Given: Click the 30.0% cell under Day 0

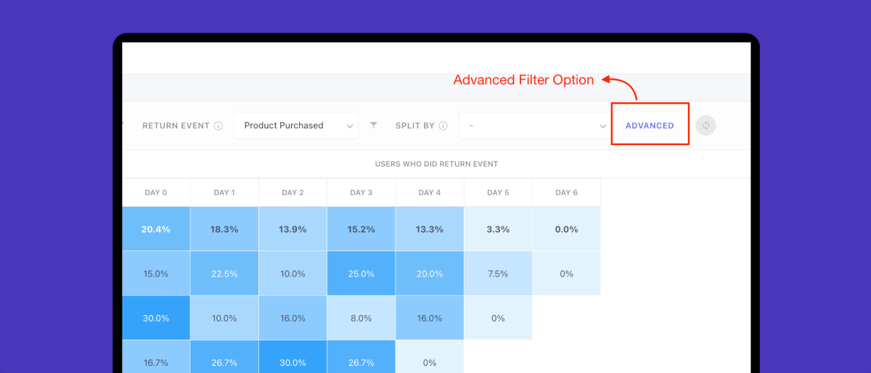Looking at the screenshot, I should click(156, 318).
